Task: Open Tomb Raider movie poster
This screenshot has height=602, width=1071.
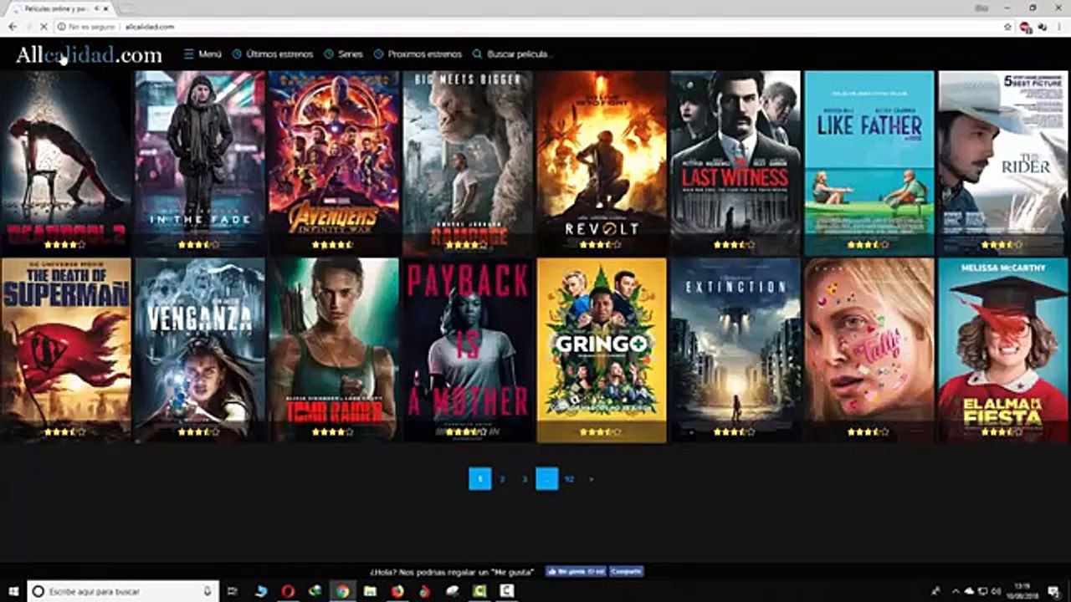Action: click(x=334, y=350)
